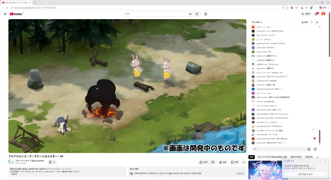Open the profile picture in browser toolbar

tap(311, 8)
